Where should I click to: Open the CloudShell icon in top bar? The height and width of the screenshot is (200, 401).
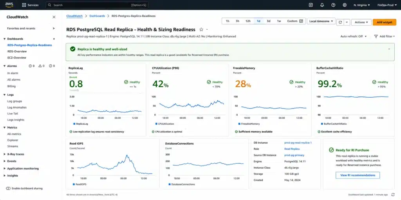311,5
